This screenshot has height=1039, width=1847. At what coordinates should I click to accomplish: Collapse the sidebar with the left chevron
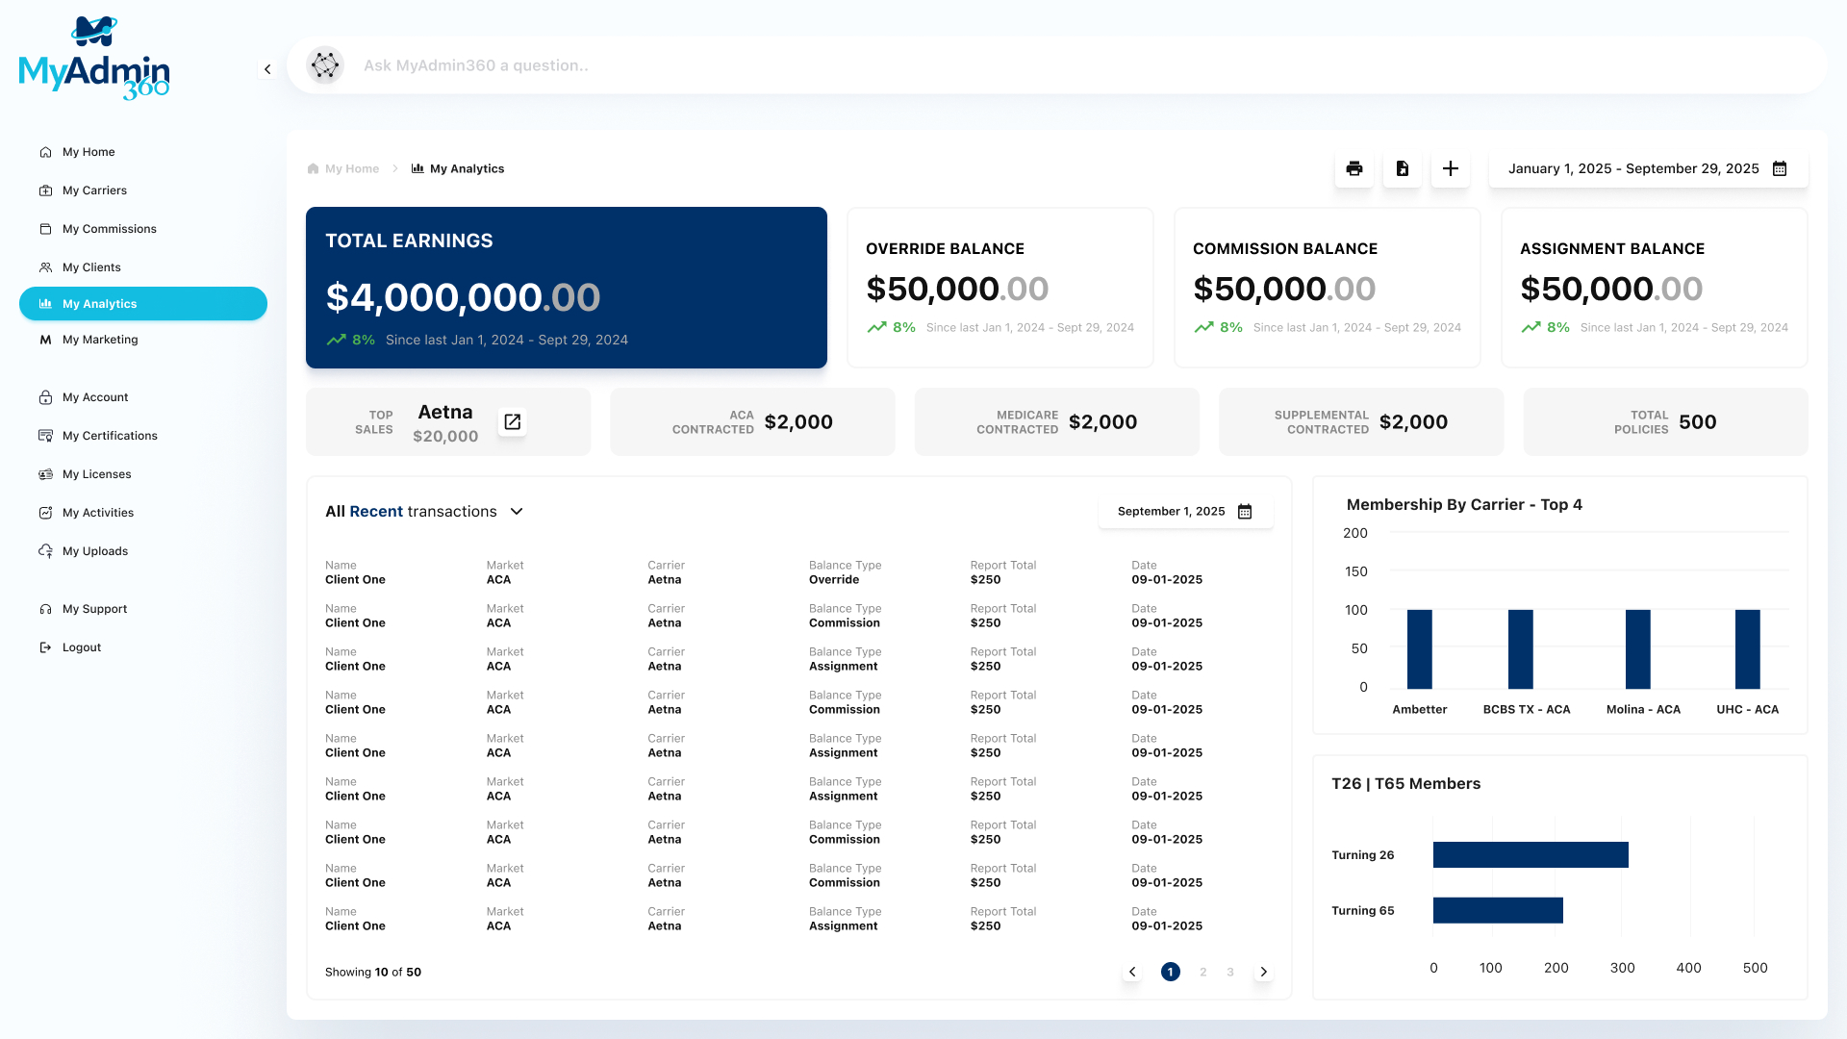pyautogui.click(x=267, y=68)
